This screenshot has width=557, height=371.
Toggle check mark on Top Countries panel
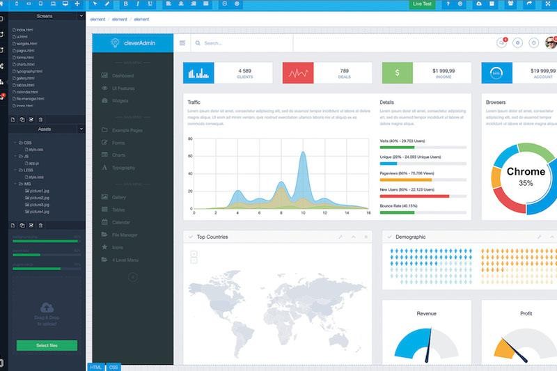click(190, 237)
